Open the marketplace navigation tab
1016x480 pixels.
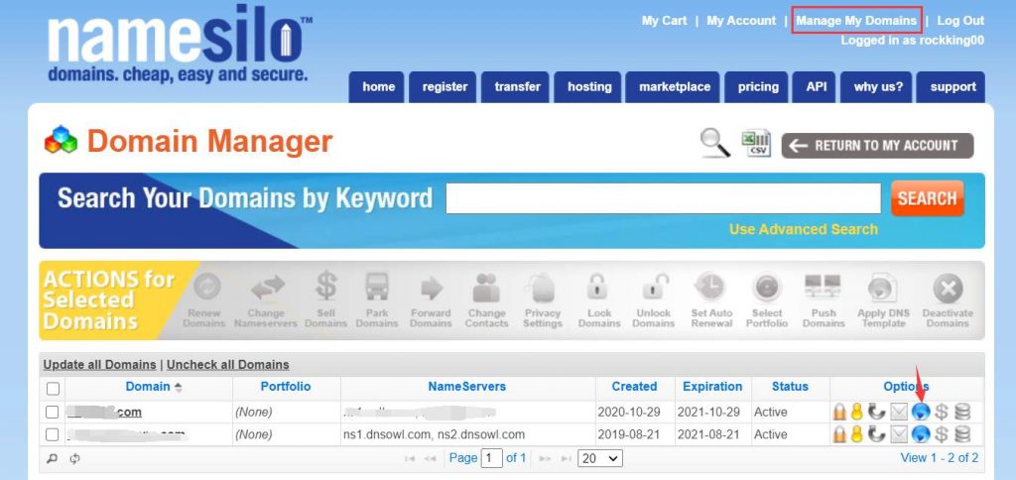pyautogui.click(x=674, y=87)
